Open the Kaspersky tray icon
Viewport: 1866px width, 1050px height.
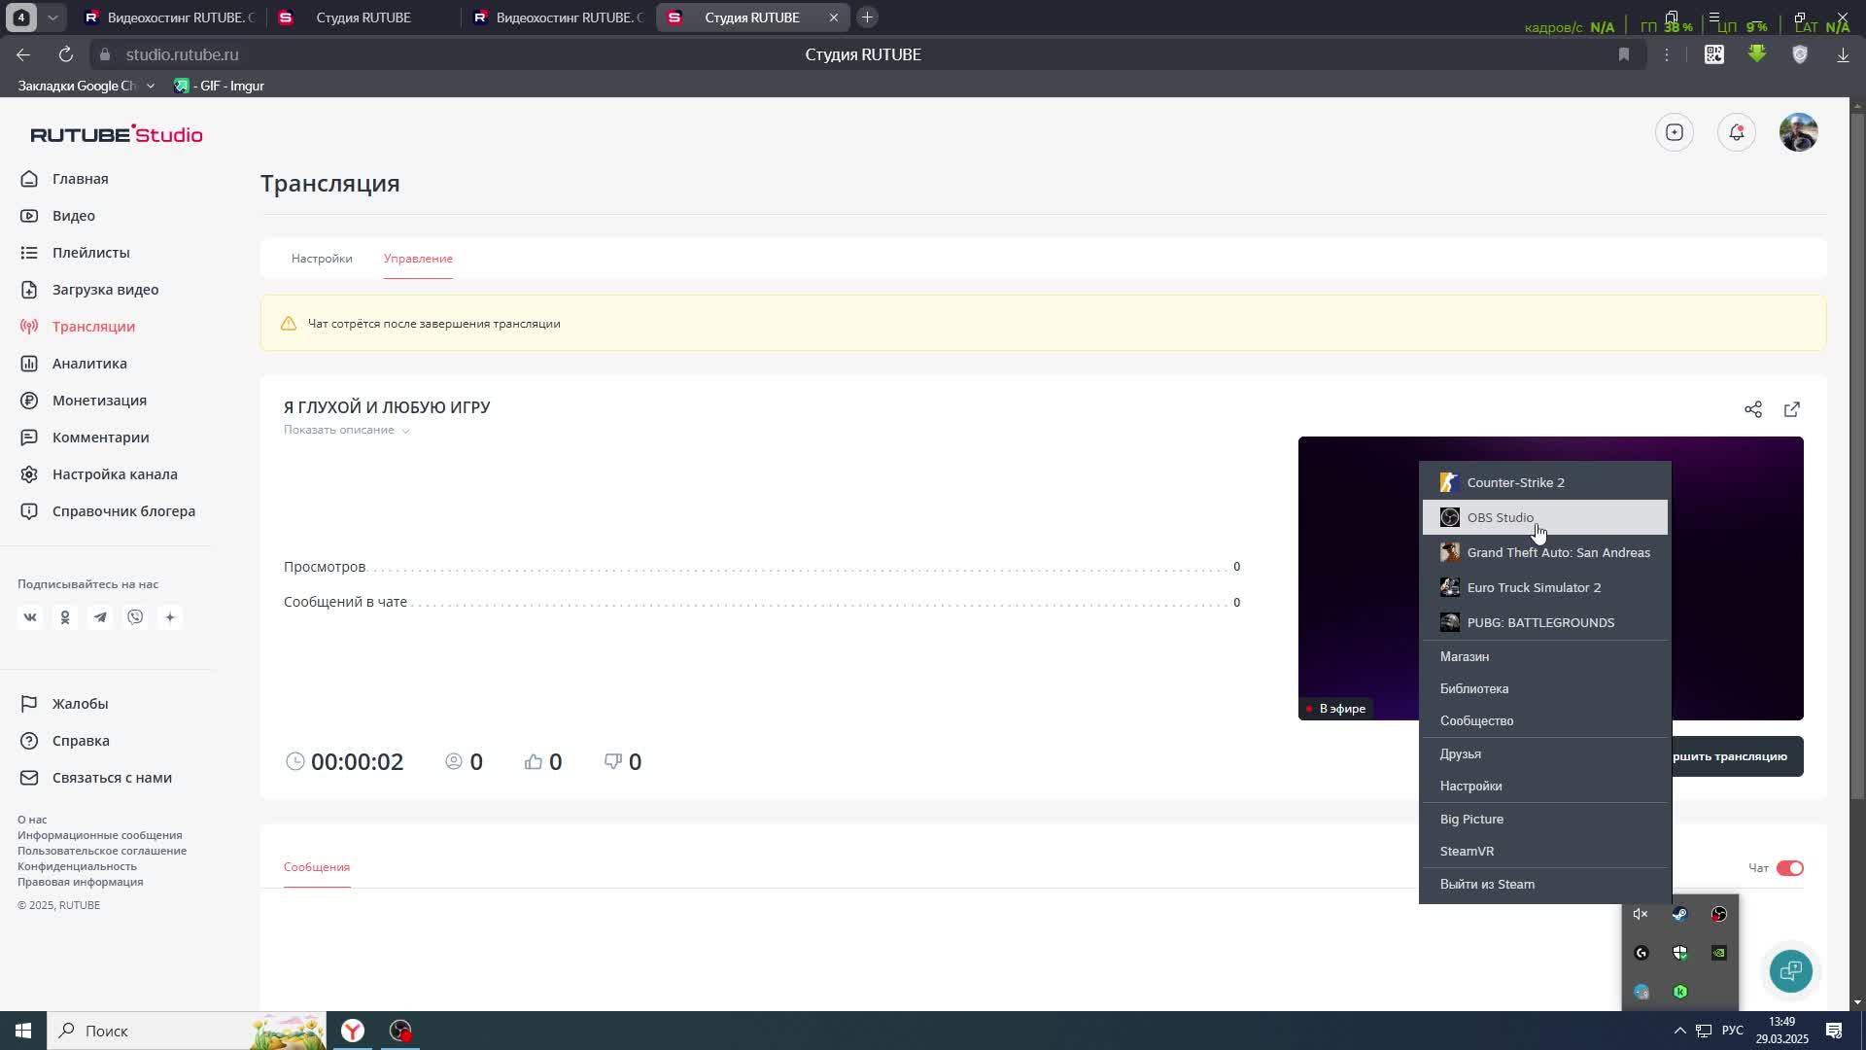pyautogui.click(x=1679, y=992)
